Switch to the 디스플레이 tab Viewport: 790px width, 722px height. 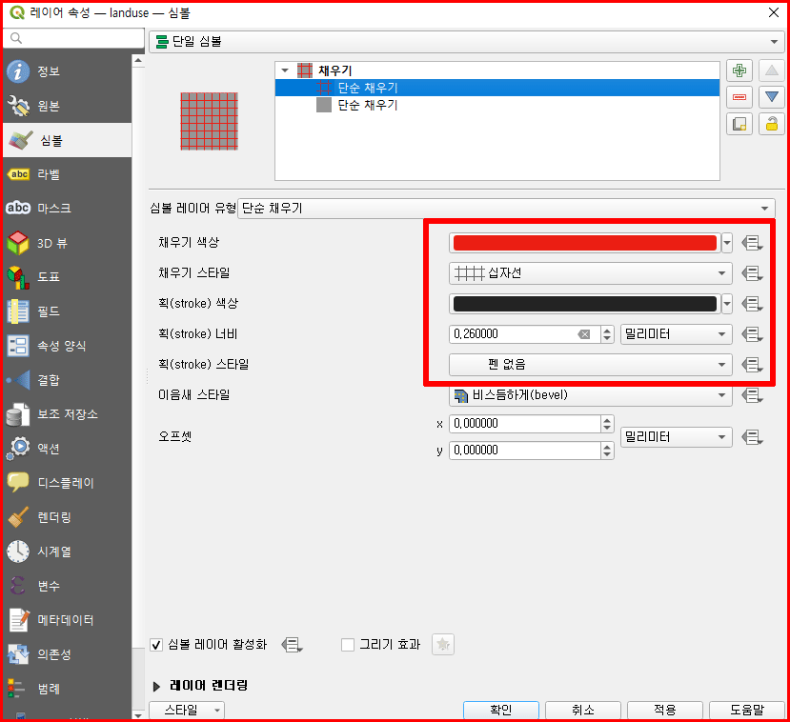coord(67,483)
